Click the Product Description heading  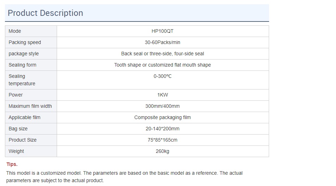(45, 13)
